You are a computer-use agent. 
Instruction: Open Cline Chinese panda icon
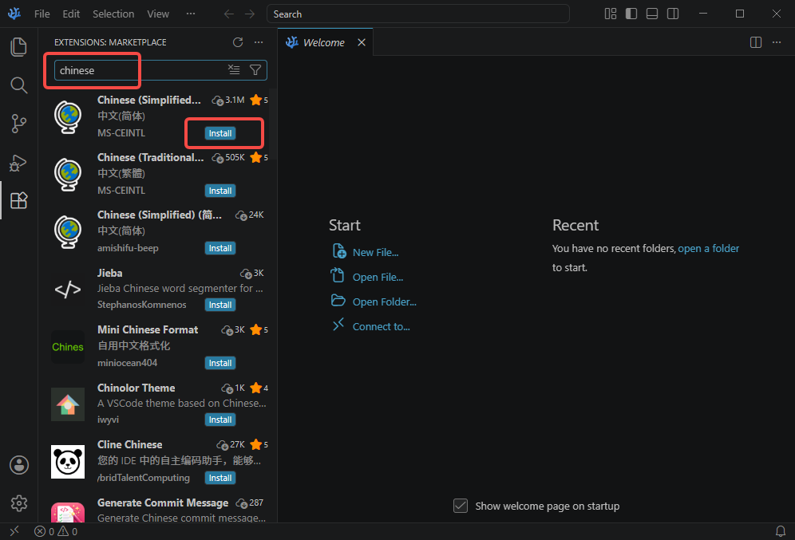[x=68, y=462]
